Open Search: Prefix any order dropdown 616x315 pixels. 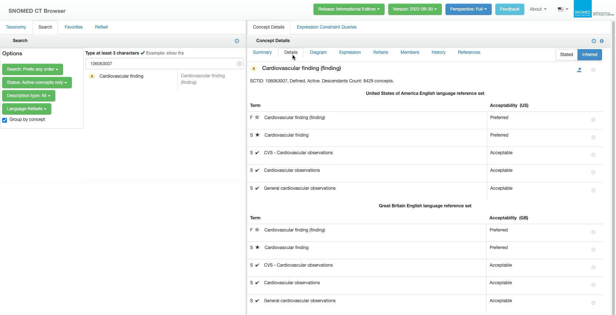[32, 69]
